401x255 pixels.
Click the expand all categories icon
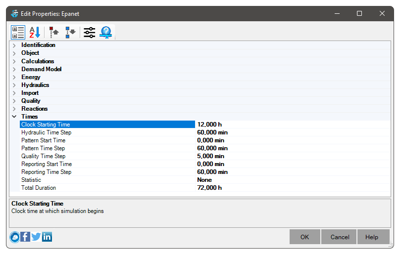(x=70, y=33)
